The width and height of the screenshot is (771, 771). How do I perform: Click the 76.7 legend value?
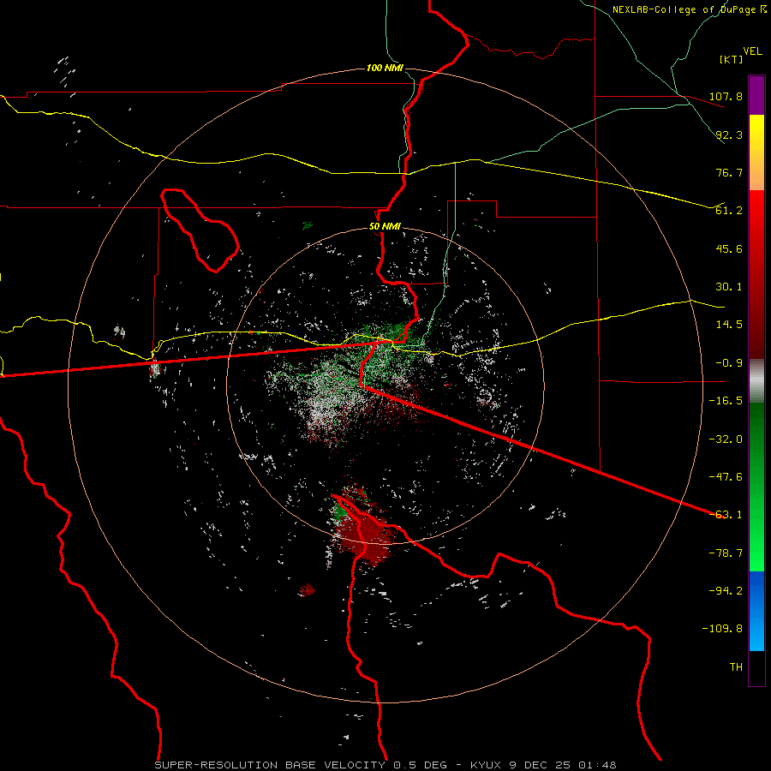click(729, 172)
